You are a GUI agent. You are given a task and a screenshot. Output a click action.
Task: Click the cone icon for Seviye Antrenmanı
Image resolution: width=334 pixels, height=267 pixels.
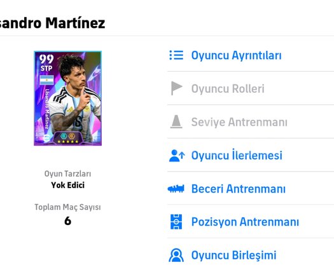point(176,122)
